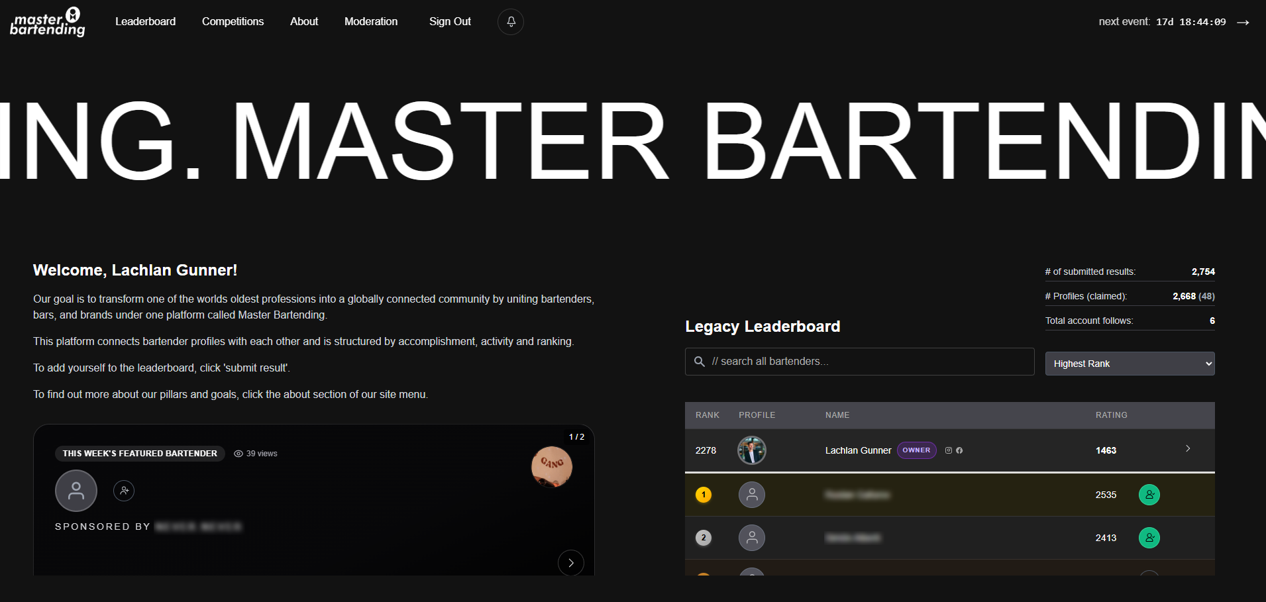This screenshot has height=602, width=1266.
Task: Click the views eye icon on the featured card
Action: (x=238, y=454)
